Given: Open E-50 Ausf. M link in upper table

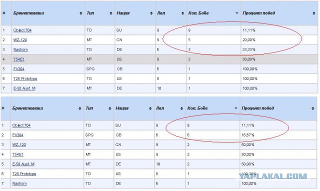Looking at the screenshot, I should point(24,88).
